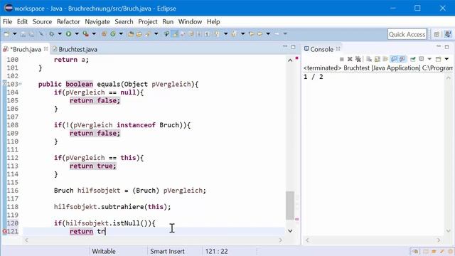Expand the External Tools dropdown arrow

(x=94, y=34)
